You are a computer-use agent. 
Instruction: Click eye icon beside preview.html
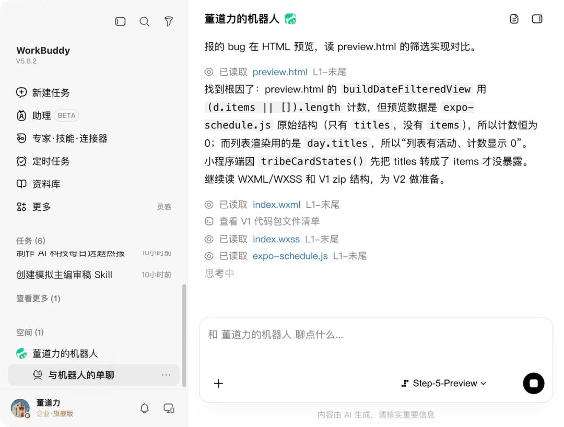click(209, 72)
